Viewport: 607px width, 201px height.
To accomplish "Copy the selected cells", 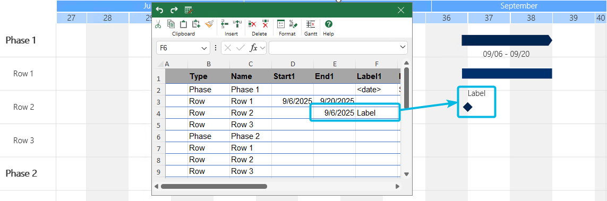I will pyautogui.click(x=170, y=24).
